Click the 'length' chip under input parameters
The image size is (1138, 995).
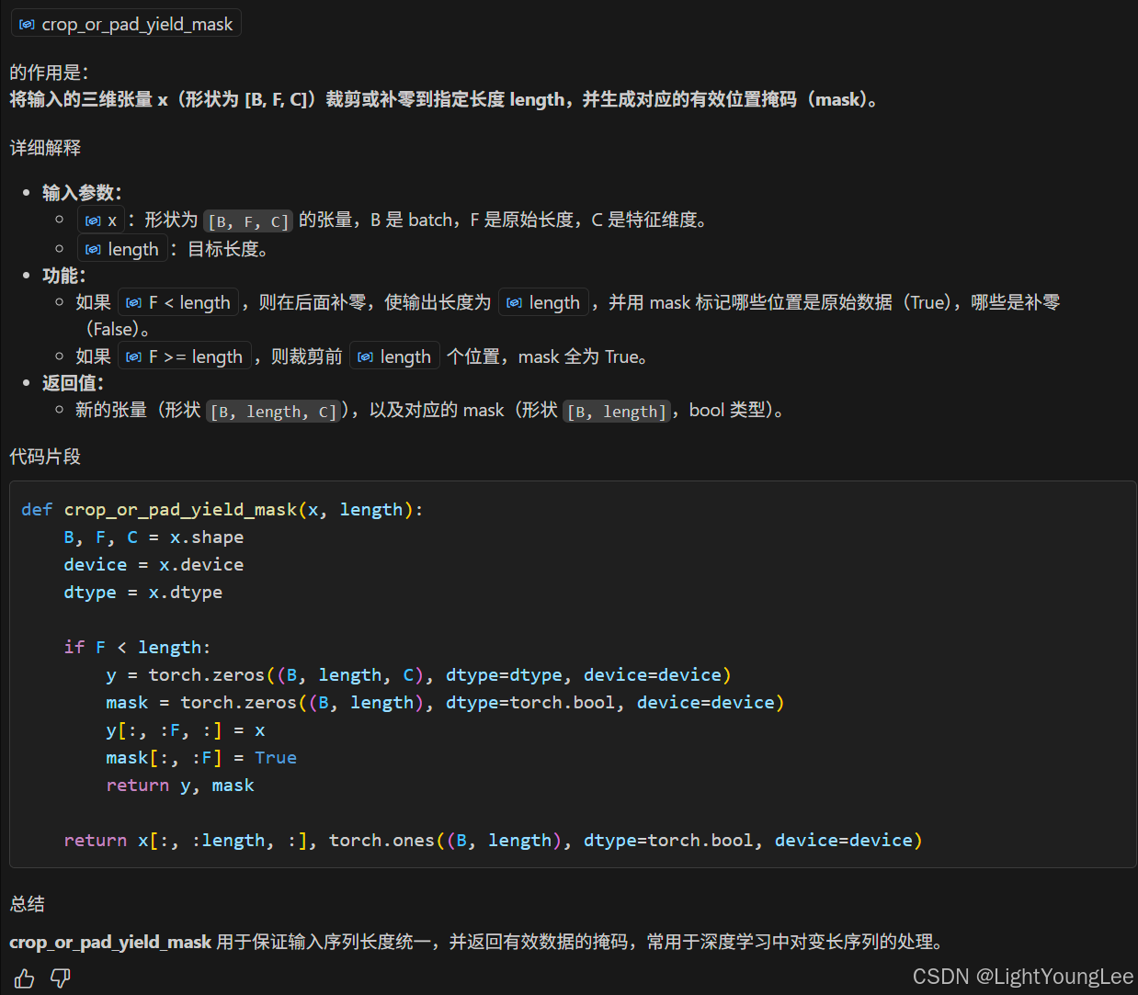coord(122,249)
